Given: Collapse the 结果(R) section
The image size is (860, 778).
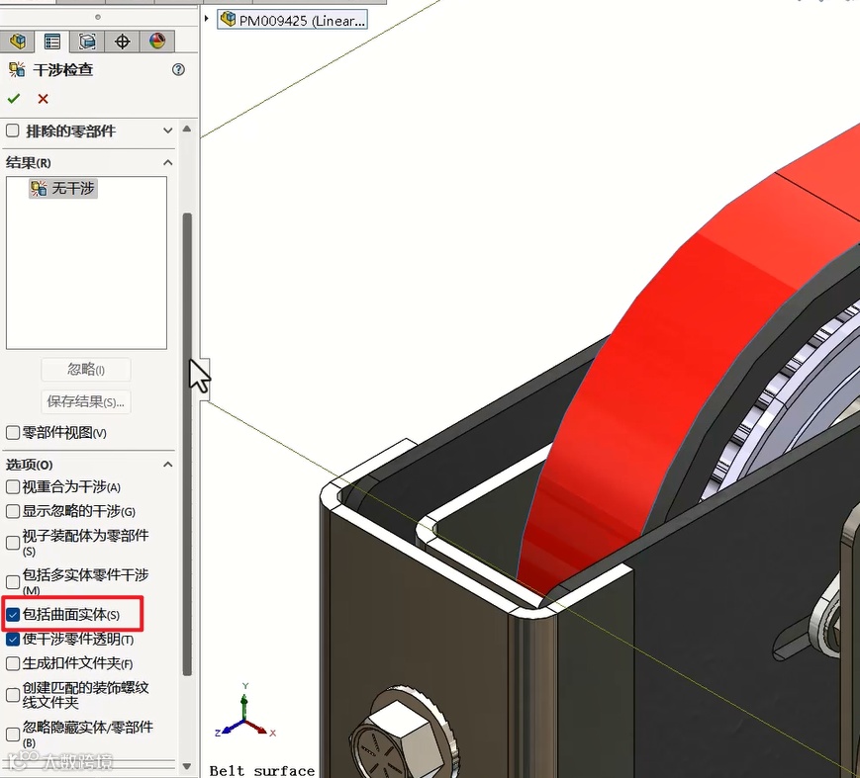Looking at the screenshot, I should [168, 163].
